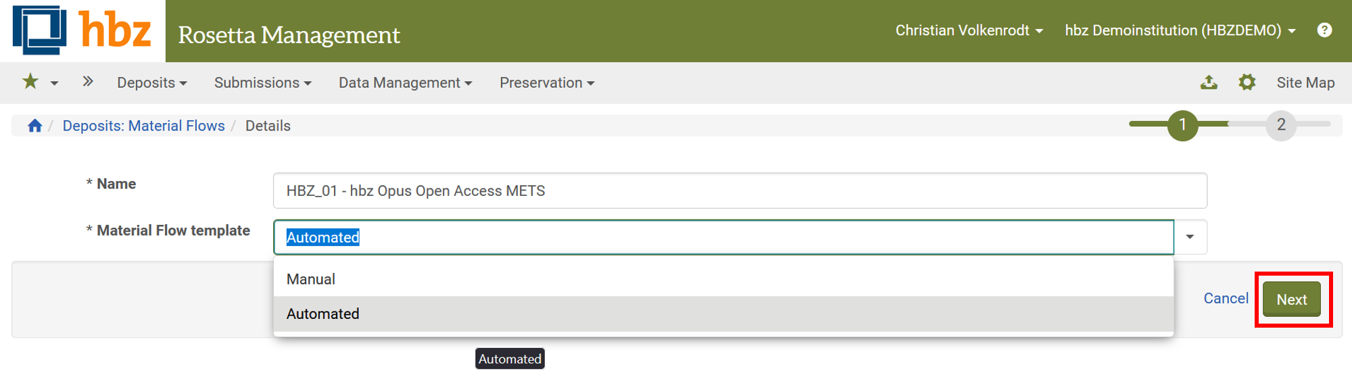1352x379 pixels.
Task: Click the upload icon in toolbar
Action: (1209, 82)
